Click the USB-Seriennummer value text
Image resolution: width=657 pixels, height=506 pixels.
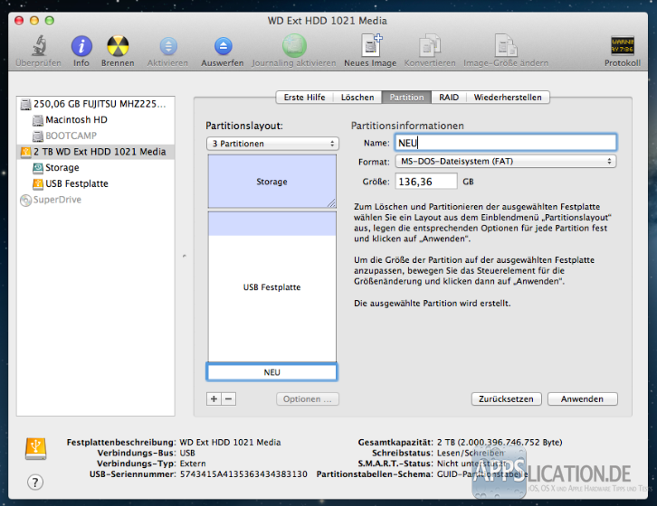(x=243, y=474)
